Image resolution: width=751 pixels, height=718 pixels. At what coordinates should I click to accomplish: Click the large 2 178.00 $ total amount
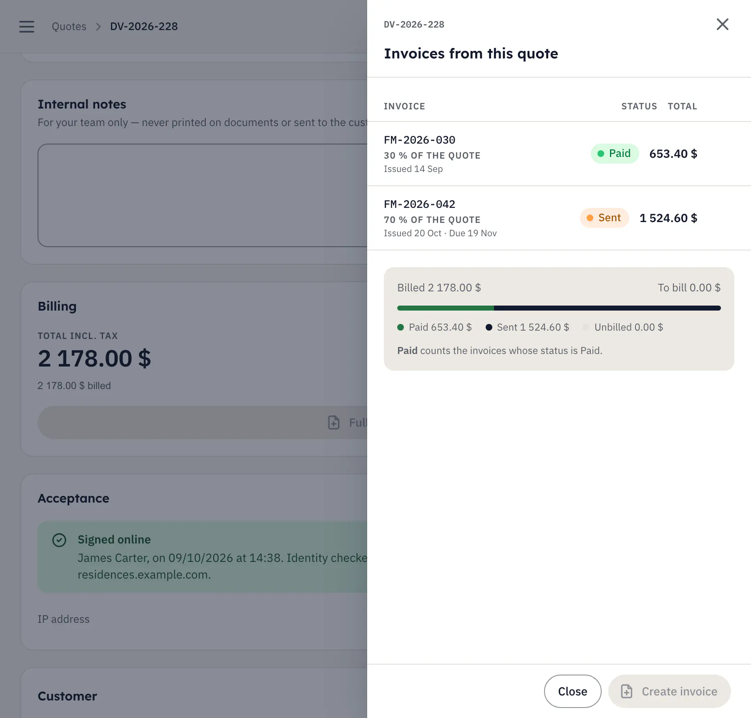[94, 358]
